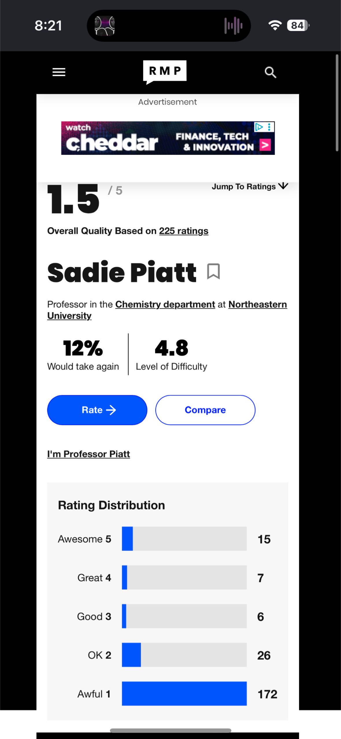Open the hamburger menu
Screen dimensions: 341x739
pos(59,72)
